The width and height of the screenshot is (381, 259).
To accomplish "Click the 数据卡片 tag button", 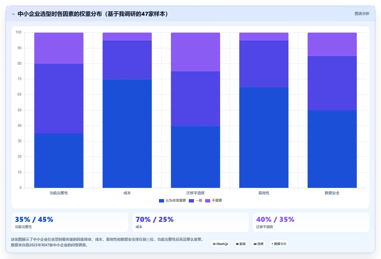I will coord(279,244).
